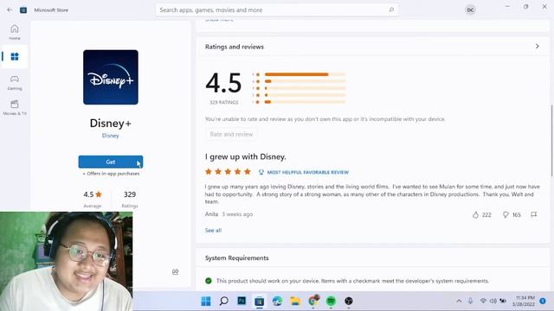
Task: Select the Apps sidebar icon
Action: [x=15, y=56]
